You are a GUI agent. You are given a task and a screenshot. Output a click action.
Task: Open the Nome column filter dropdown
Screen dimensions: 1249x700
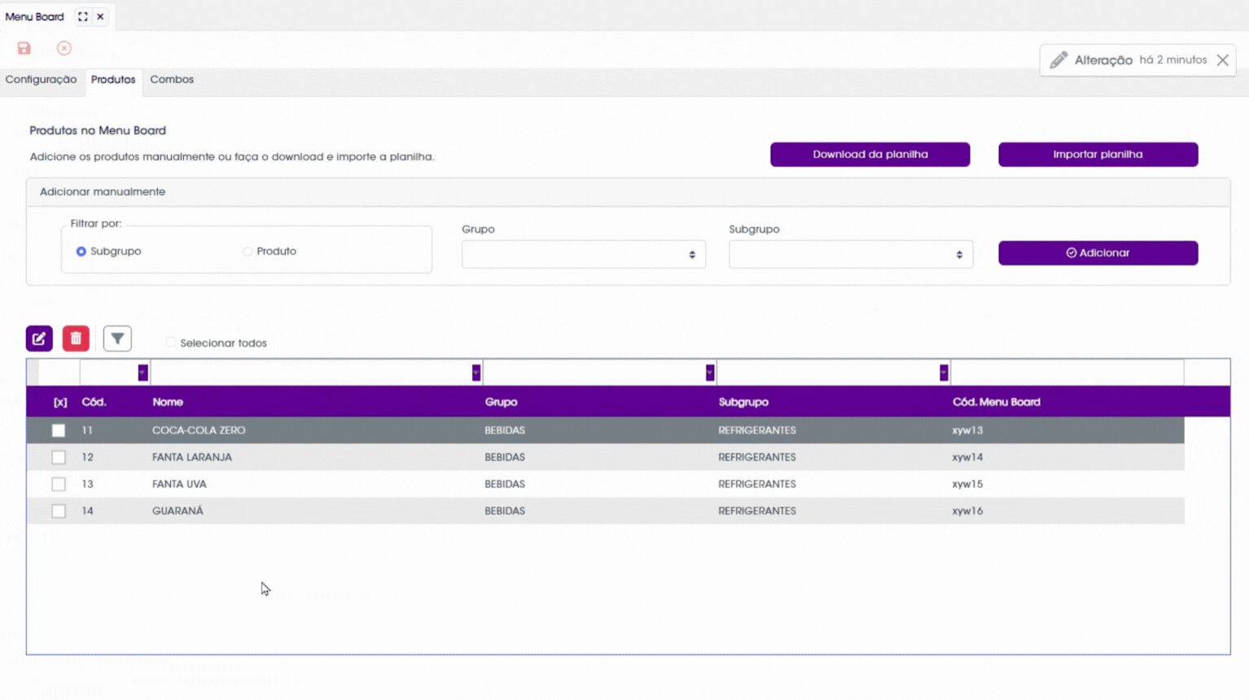click(476, 373)
